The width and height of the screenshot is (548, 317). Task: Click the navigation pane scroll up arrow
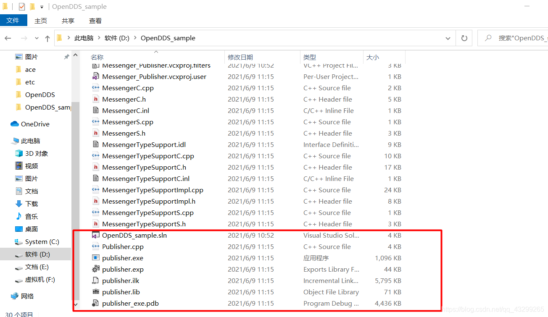pos(76,55)
